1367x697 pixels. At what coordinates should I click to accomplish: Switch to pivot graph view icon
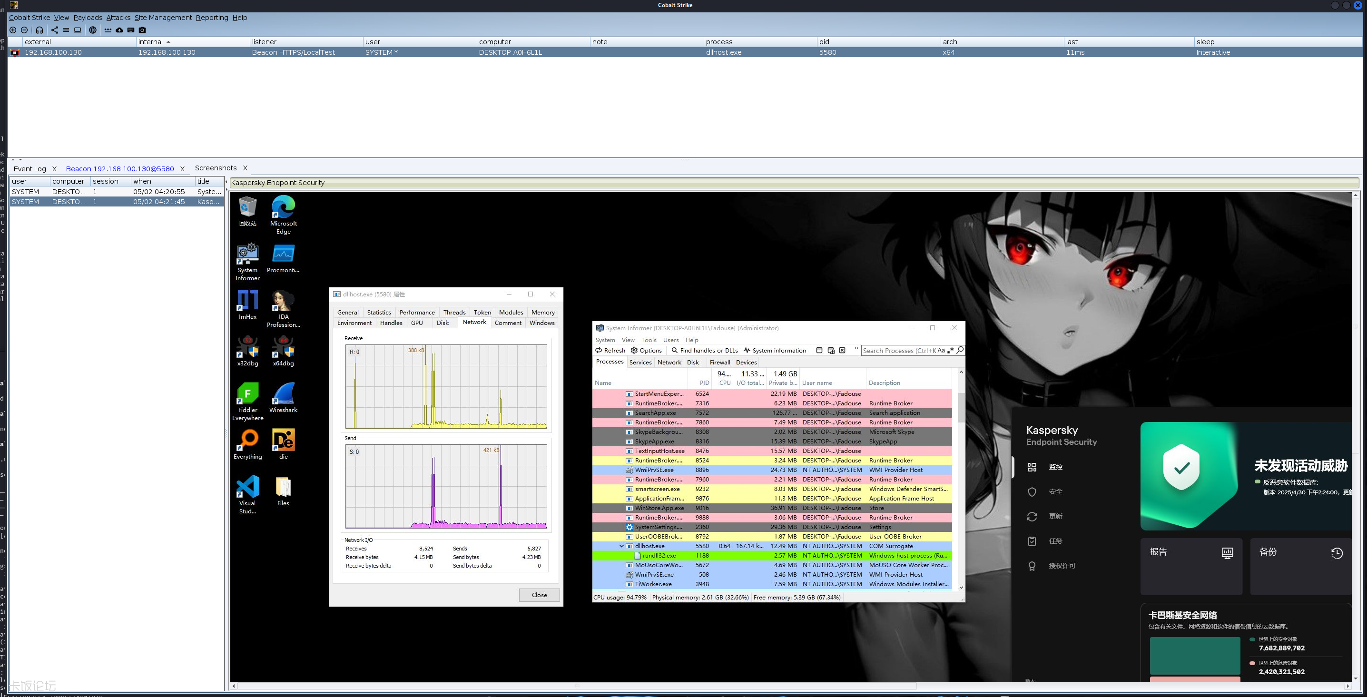click(x=55, y=30)
